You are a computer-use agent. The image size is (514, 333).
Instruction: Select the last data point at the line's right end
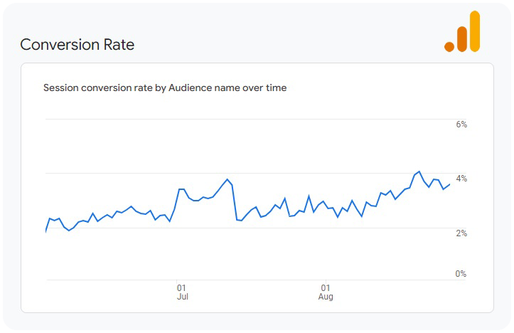[449, 184]
